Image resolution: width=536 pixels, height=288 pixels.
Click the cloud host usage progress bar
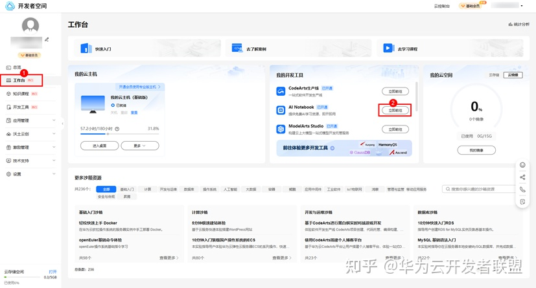click(x=120, y=134)
